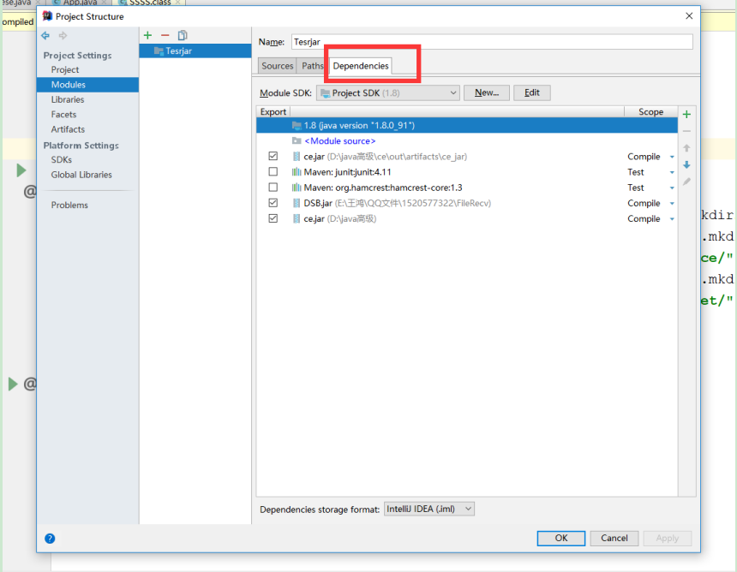
Task: Select the Tesrjar module in list
Action: 195,51
